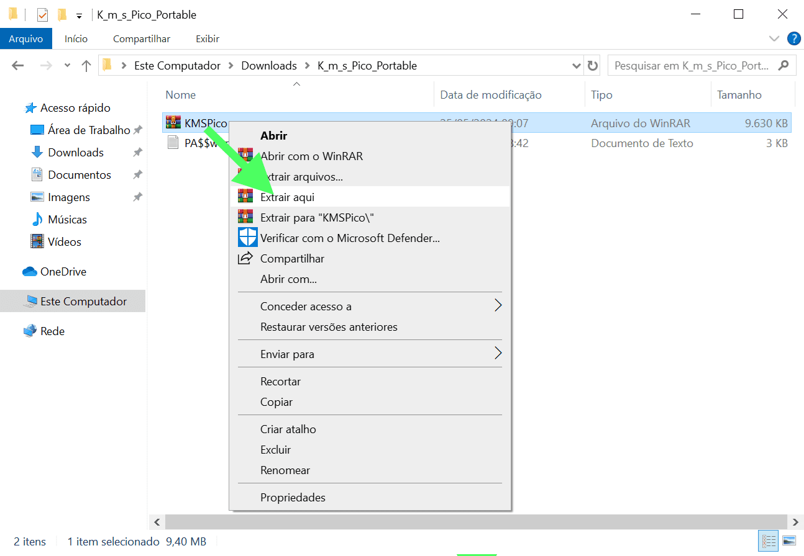Choose Extrair aqui from context menu
804x556 pixels.
coord(287,197)
